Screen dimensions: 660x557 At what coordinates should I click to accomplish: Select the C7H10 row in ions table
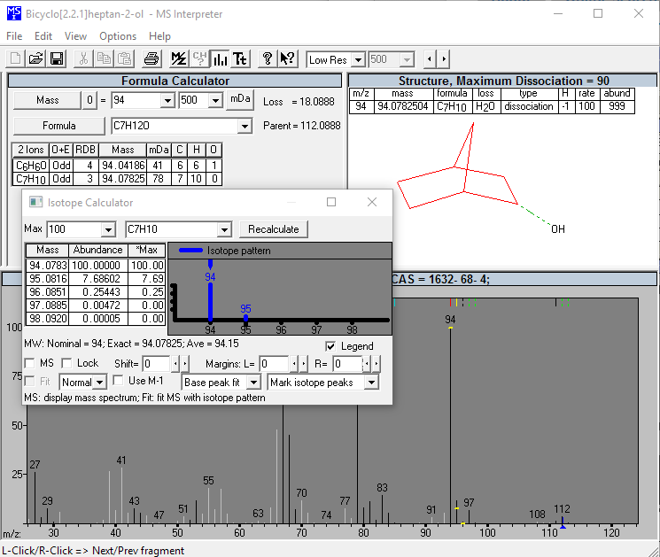pos(117,179)
